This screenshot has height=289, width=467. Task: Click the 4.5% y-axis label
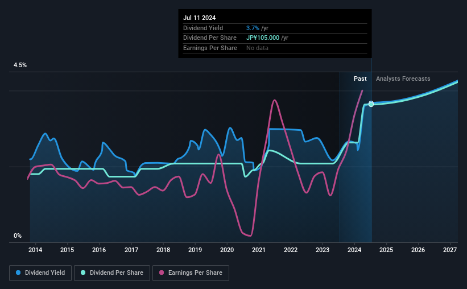click(20, 65)
